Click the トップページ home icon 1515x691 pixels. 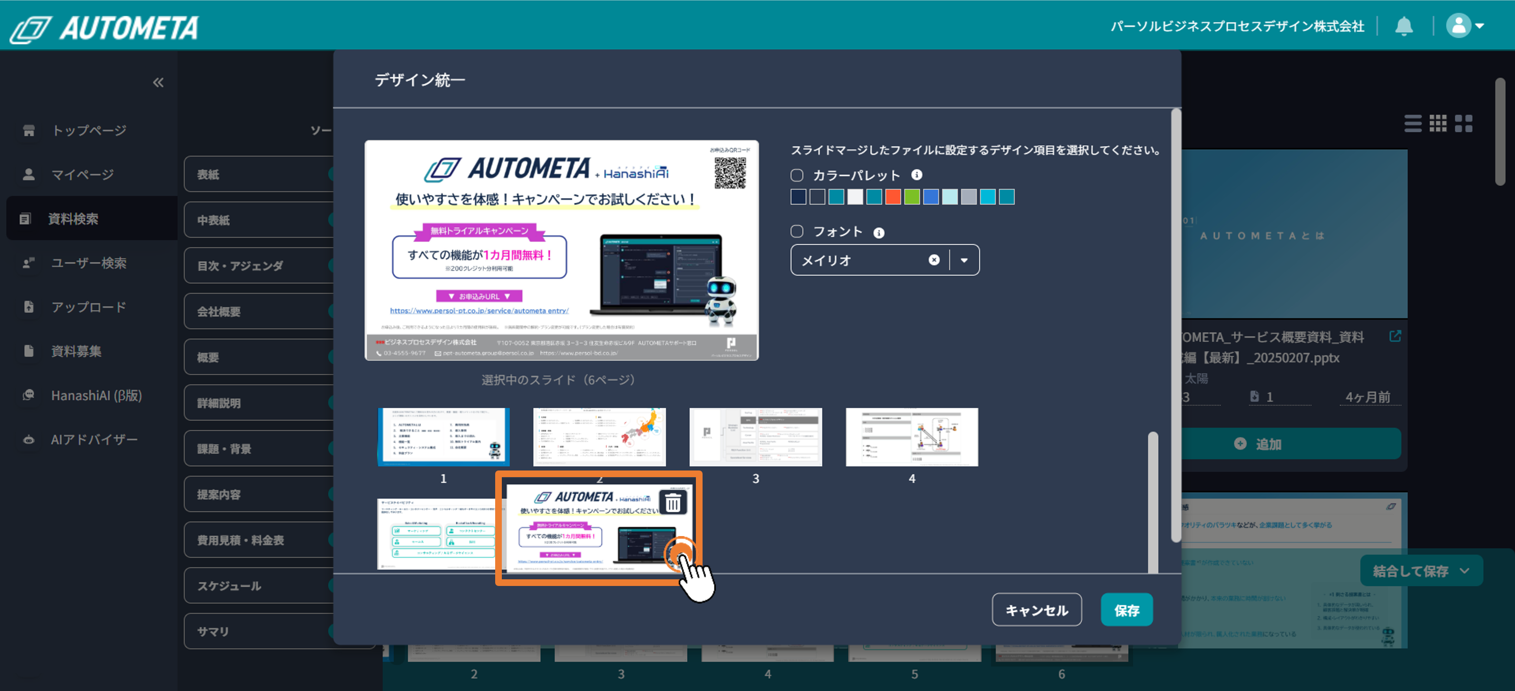pyautogui.click(x=28, y=130)
